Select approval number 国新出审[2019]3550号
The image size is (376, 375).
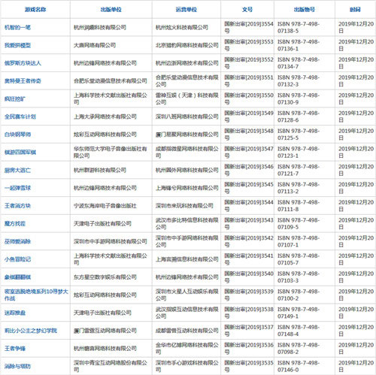point(249,98)
